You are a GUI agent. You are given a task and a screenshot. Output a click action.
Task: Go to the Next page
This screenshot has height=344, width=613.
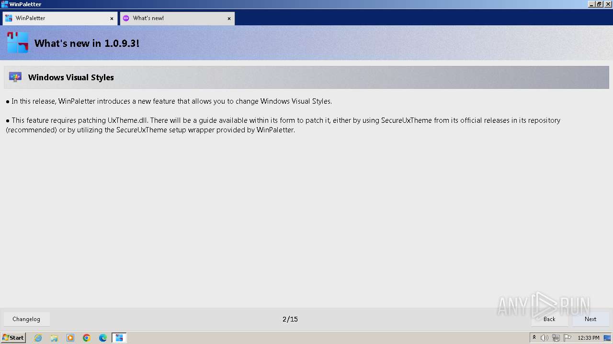590,319
